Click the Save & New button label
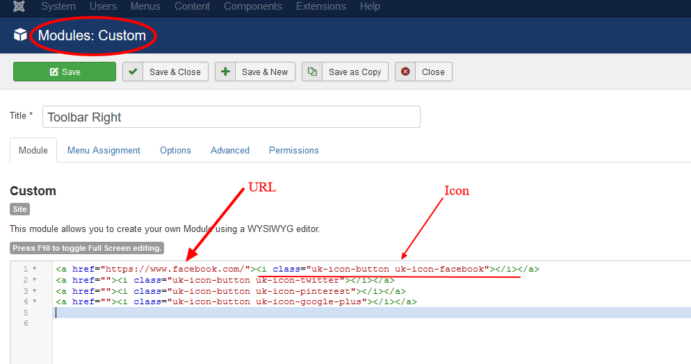 pos(265,72)
